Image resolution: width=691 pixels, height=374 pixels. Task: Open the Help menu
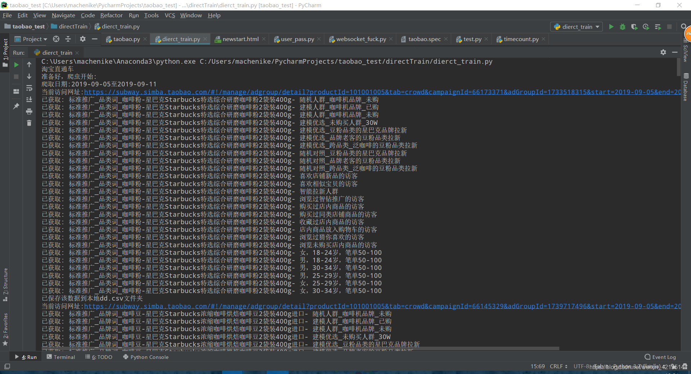tap(214, 15)
